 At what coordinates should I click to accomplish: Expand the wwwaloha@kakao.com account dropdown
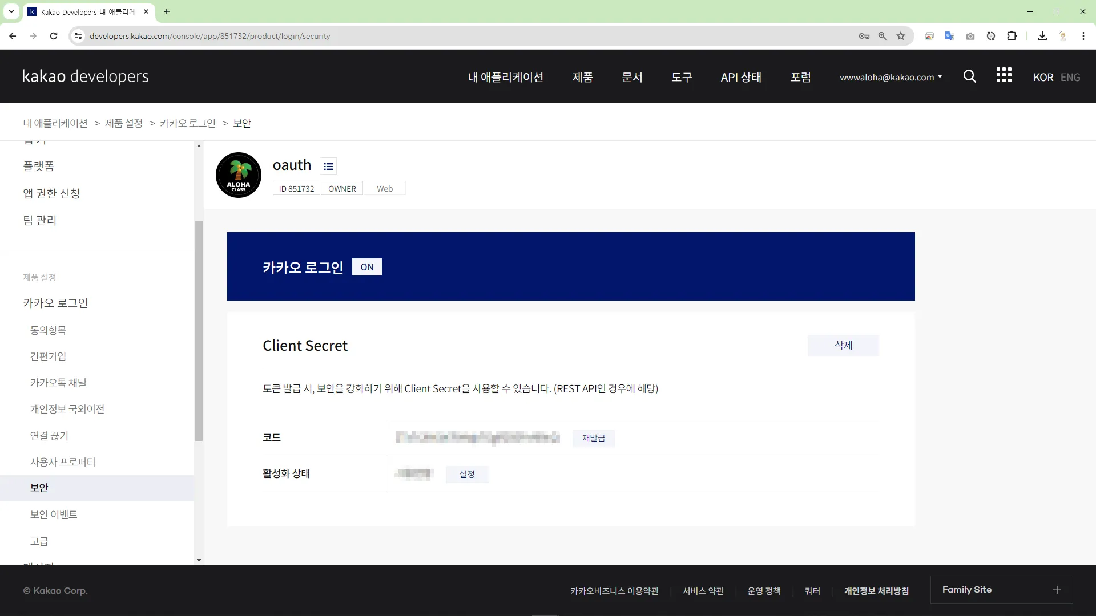[890, 77]
